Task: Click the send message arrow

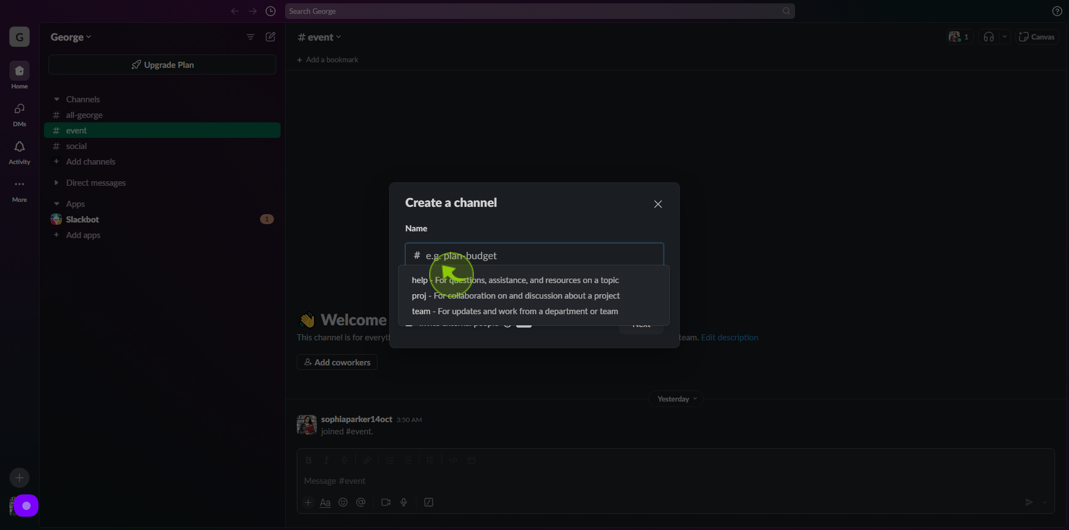Action: click(1029, 502)
